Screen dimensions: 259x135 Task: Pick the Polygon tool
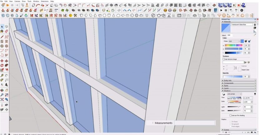click(7, 46)
